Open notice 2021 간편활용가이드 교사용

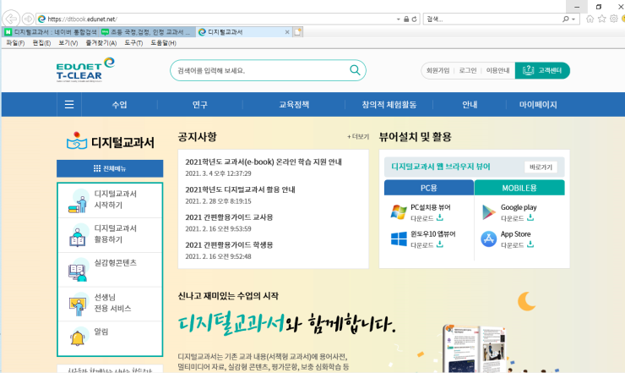coord(229,217)
